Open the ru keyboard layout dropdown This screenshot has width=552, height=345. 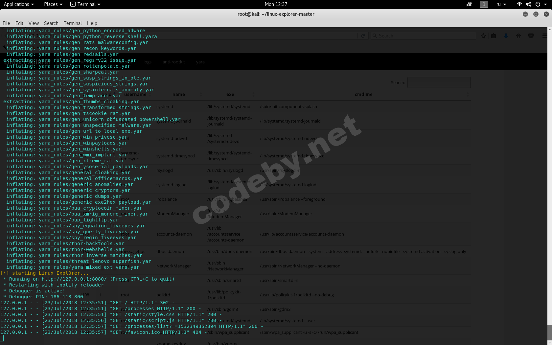click(501, 4)
